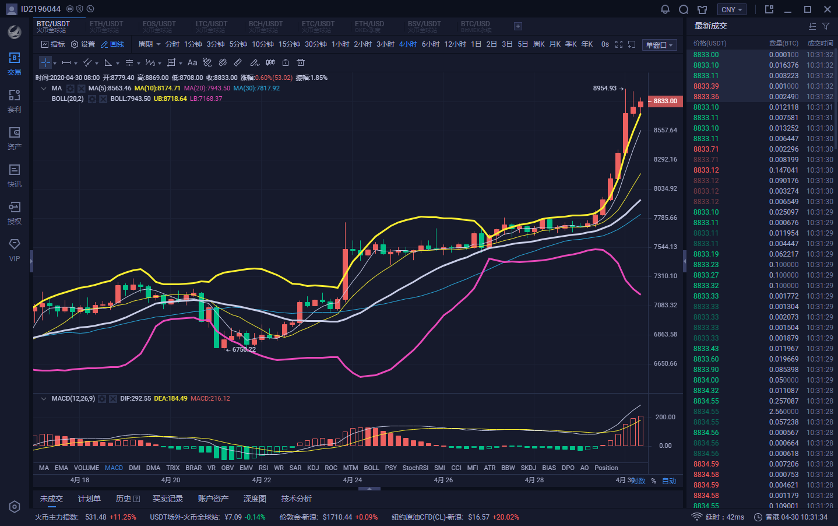This screenshot has width=838, height=526.
Task: Select the 未成交 open orders tab
Action: pyautogui.click(x=51, y=499)
